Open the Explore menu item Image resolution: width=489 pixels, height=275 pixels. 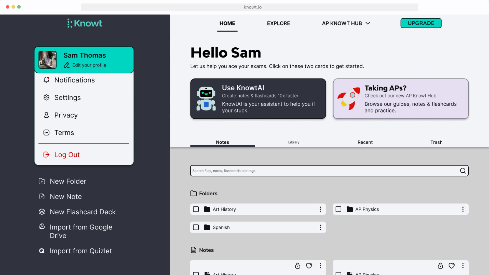click(x=278, y=23)
